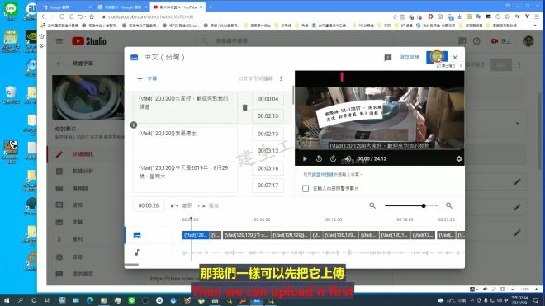
Task: Click the audio waveform track
Action: [323, 252]
